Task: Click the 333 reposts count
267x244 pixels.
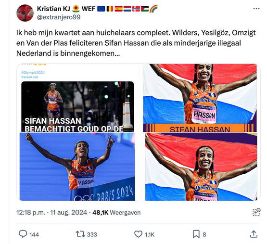Action: (92, 235)
